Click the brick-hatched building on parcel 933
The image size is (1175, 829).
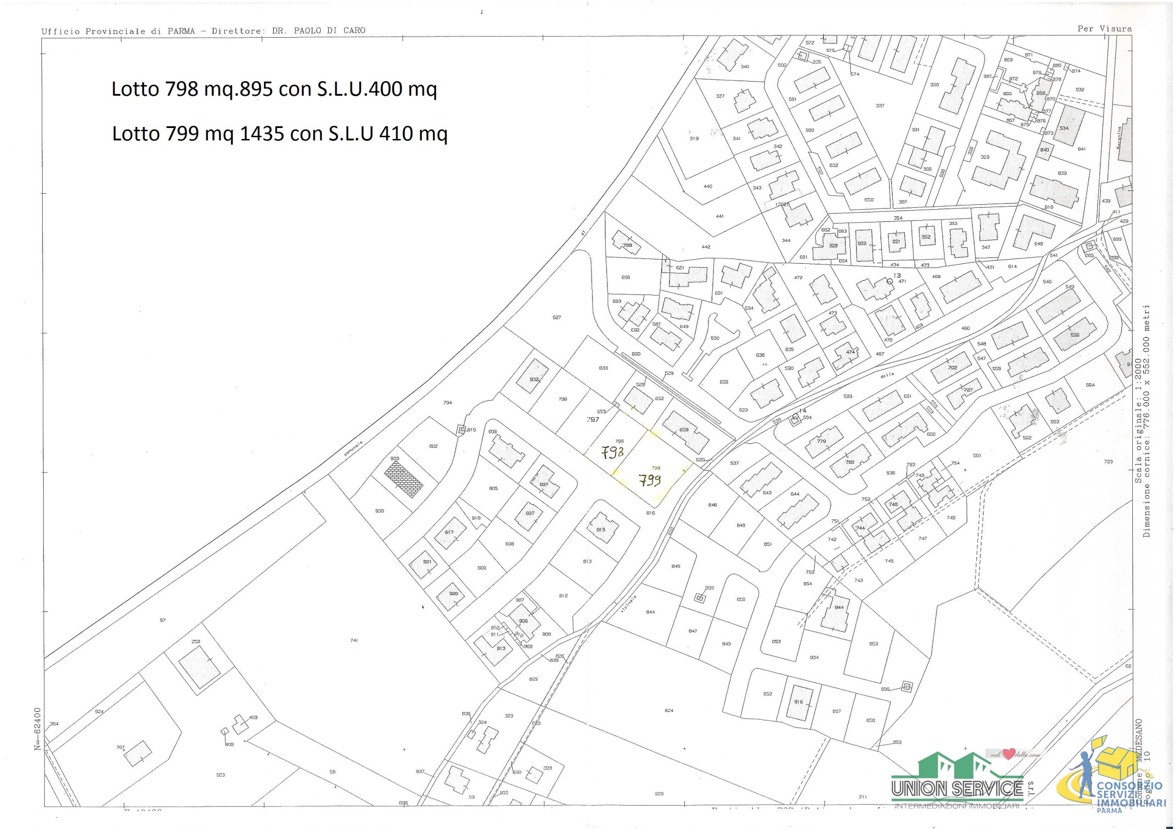click(x=403, y=479)
